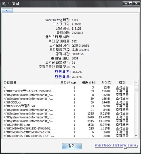Select the K: root file row

68,87
